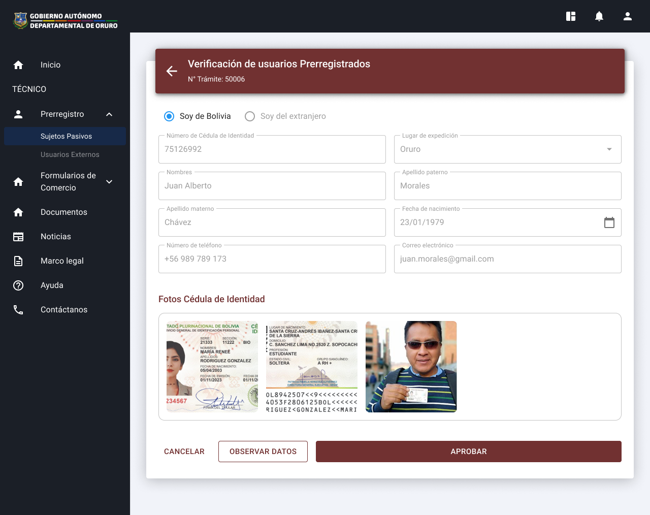
Task: Click the OBSERVAR DATOS button
Action: pos(263,452)
